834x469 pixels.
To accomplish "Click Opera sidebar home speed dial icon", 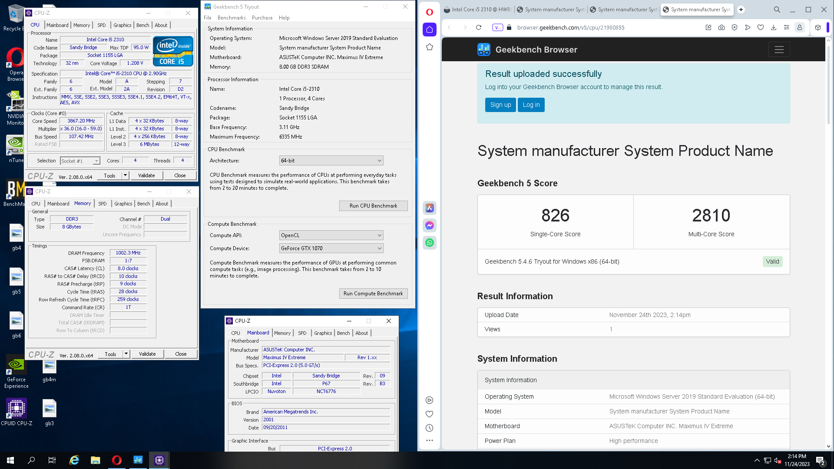I will pos(429,30).
